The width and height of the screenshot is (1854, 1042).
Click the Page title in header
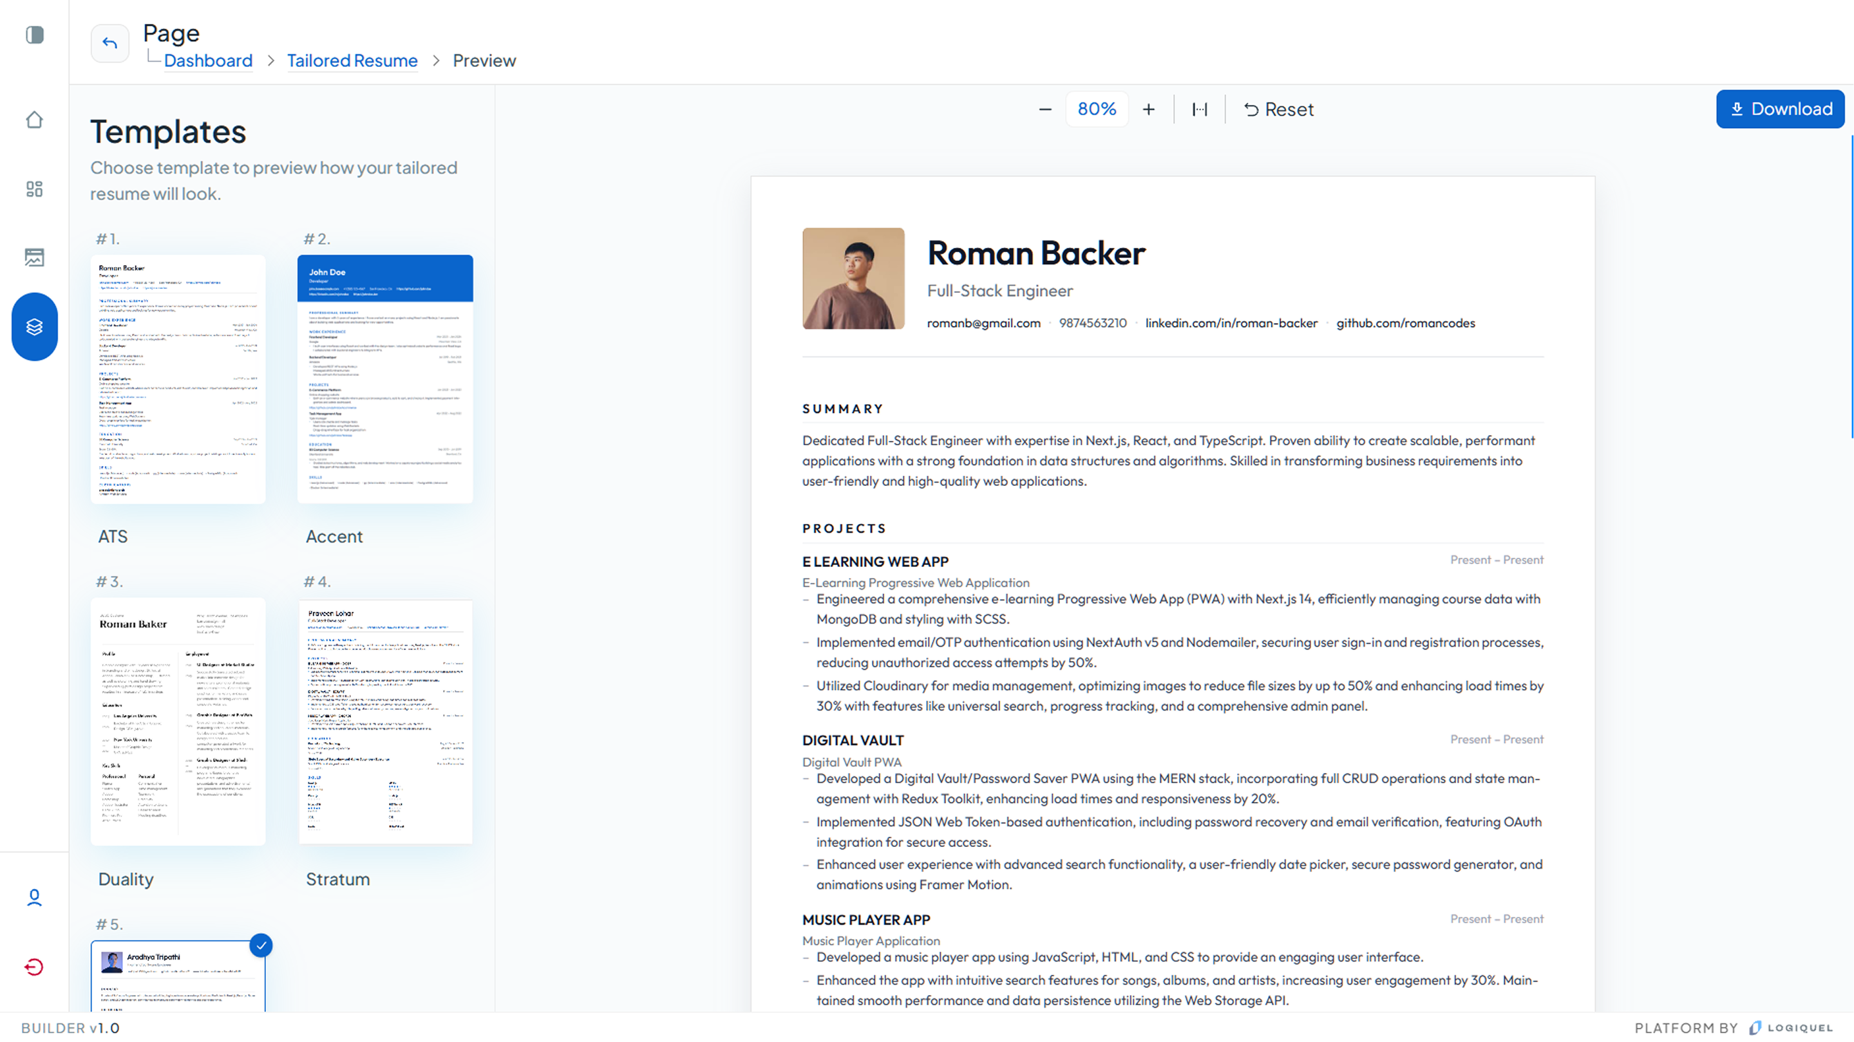[171, 33]
